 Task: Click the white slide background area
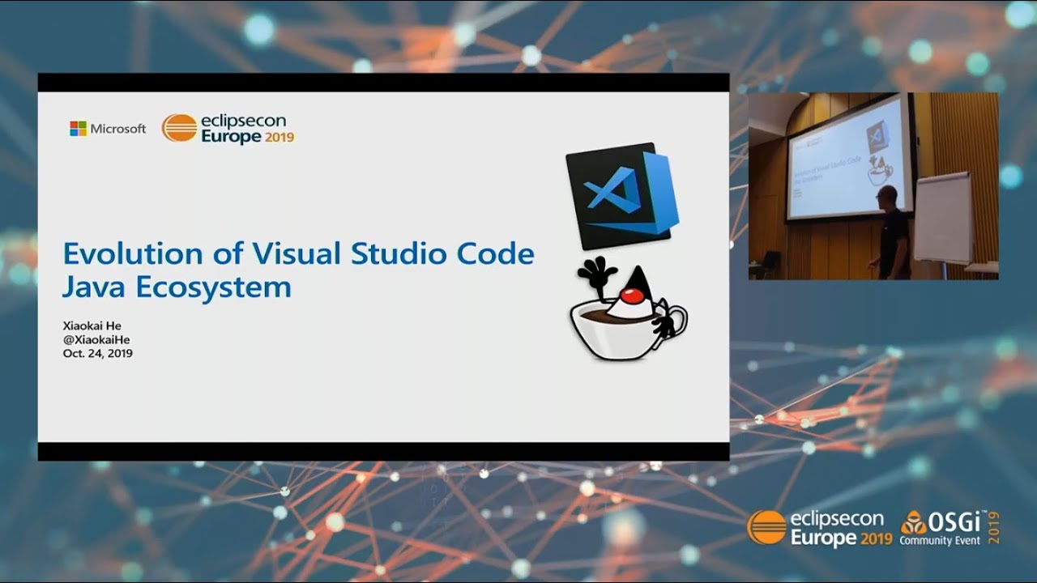pos(365,405)
